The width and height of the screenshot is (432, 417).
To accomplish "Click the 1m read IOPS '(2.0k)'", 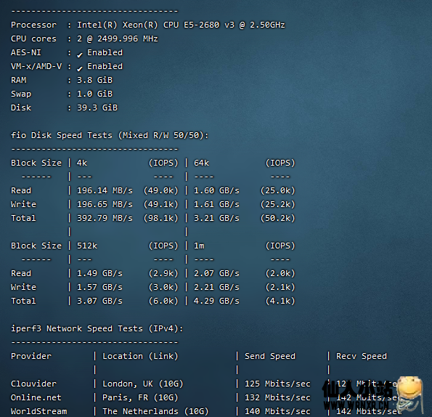I will point(280,273).
